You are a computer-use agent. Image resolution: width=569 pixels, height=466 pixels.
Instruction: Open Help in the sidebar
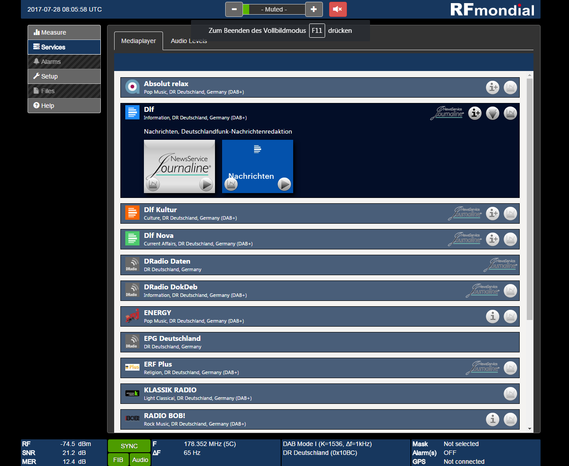point(64,106)
